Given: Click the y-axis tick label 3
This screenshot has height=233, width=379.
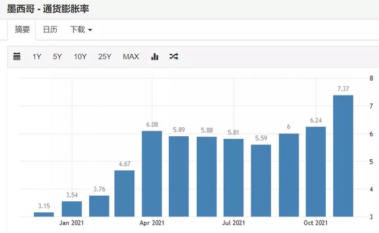Looking at the screenshot, I should tap(371, 217).
